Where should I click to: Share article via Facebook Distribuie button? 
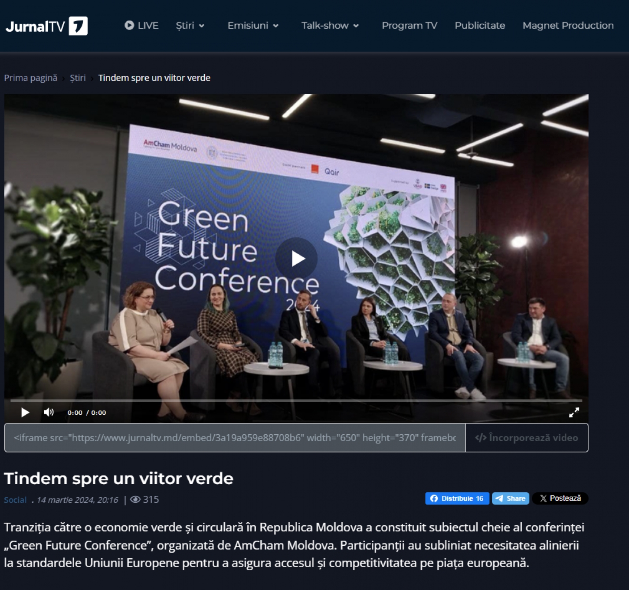tap(457, 498)
